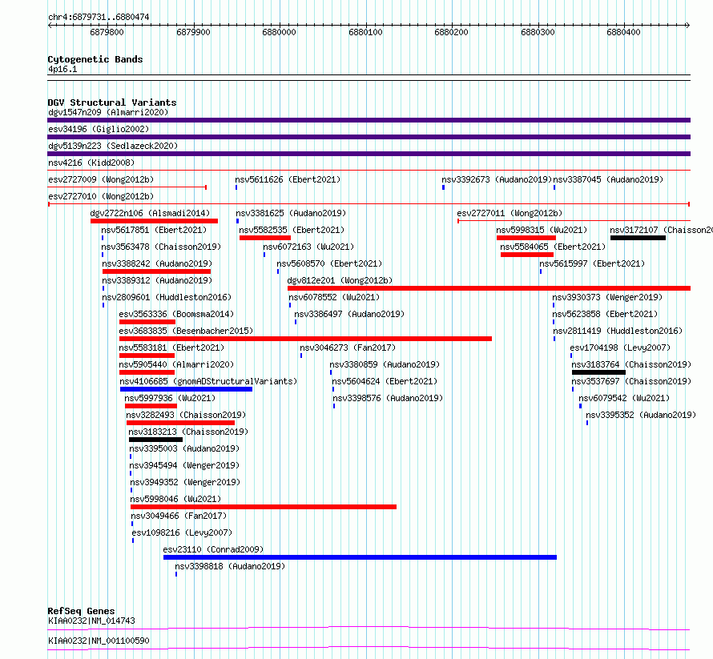The image size is (713, 659).
Task: Click the red nsv5998046 (Wu2021) bar
Action: [x=264, y=507]
